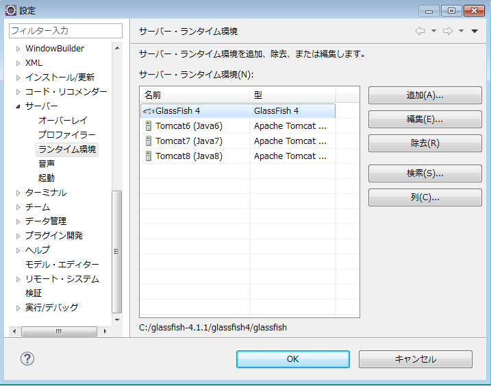Click the horizontal scrollbar right arrow
The height and width of the screenshot is (386, 491).
pyautogui.click(x=105, y=331)
